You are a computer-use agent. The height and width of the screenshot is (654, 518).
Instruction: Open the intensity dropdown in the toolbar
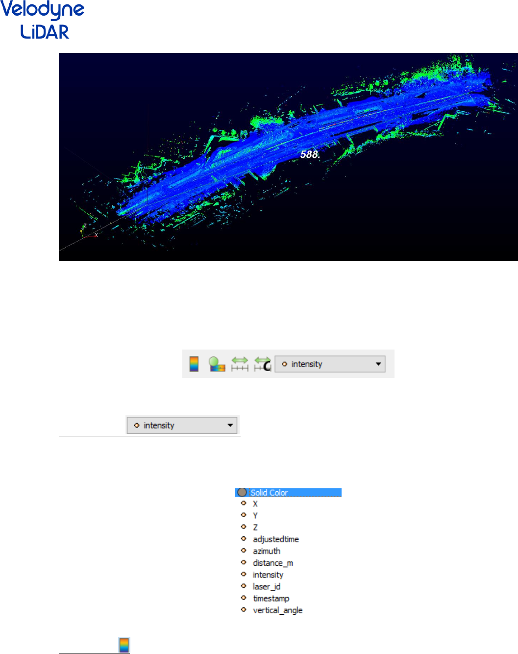[330, 364]
